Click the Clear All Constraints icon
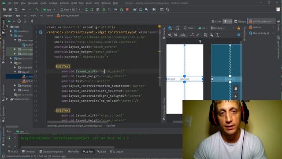Screen dimensions: 282x159 click(192, 35)
